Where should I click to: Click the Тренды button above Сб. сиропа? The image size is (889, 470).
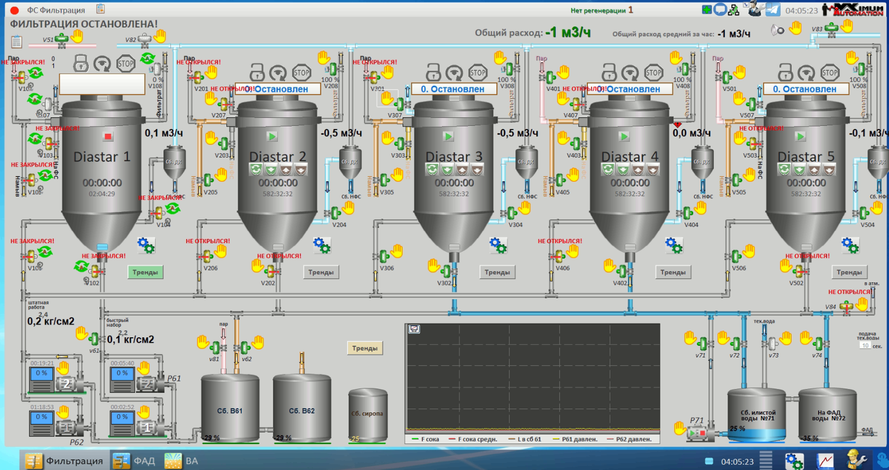(x=365, y=348)
